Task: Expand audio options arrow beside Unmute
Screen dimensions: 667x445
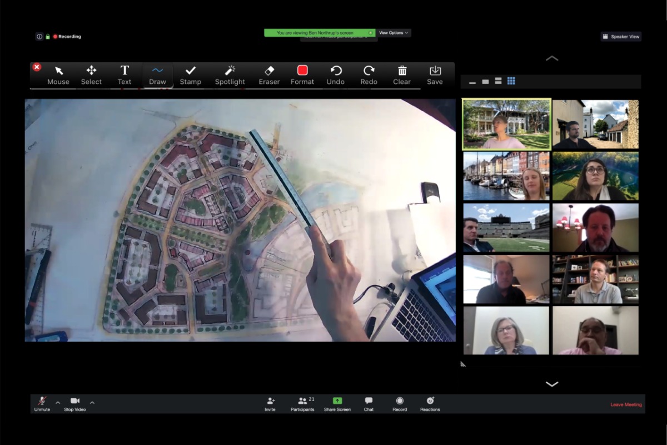Action: (x=58, y=402)
